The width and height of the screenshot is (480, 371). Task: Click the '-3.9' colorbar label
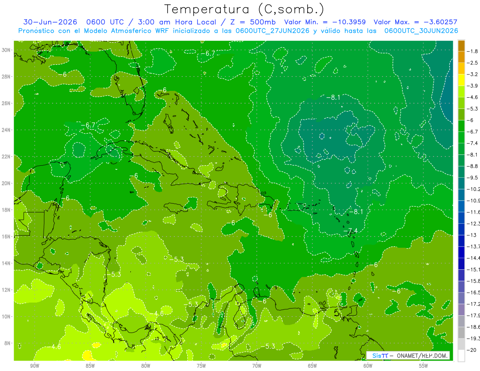click(472, 86)
